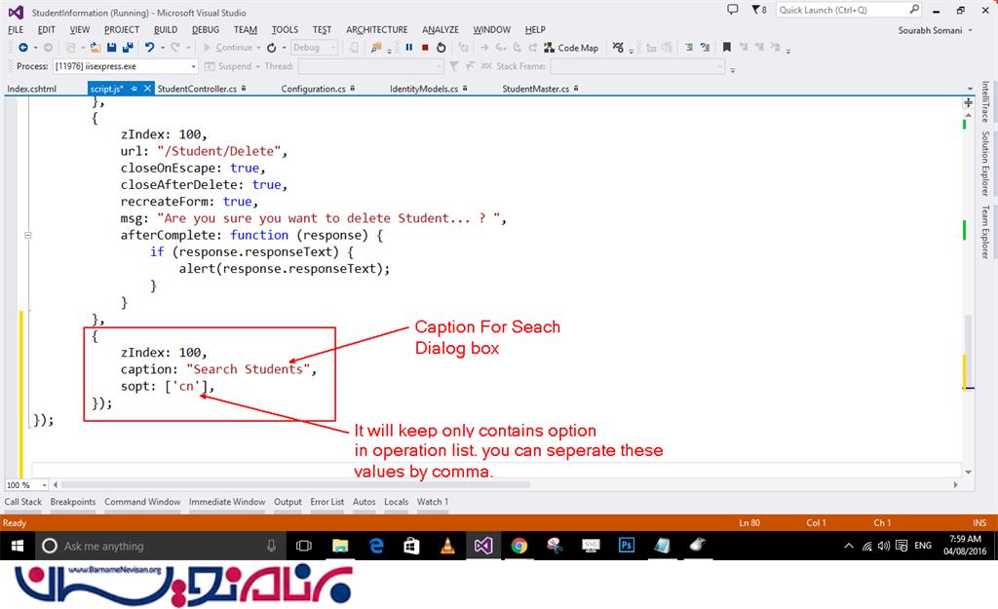Click the Undo arrow icon

(149, 47)
